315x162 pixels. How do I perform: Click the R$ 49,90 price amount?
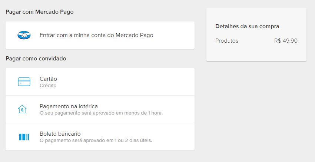tap(286, 41)
